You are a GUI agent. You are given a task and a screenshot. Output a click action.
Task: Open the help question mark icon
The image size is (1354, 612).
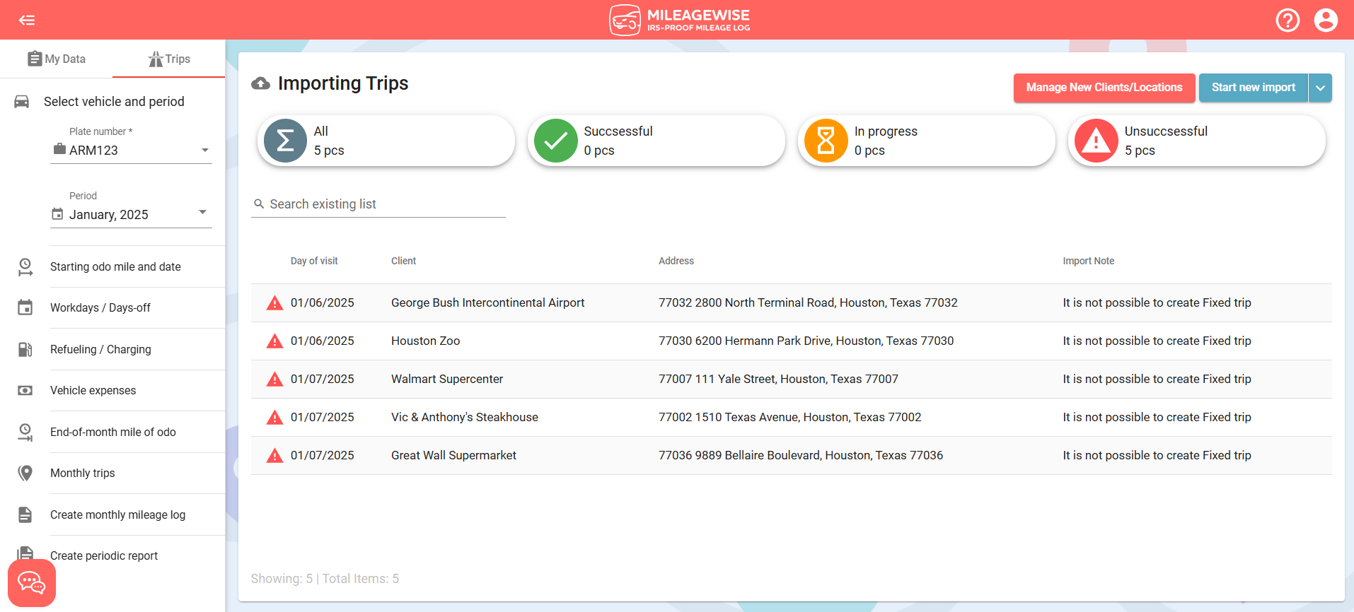1288,20
